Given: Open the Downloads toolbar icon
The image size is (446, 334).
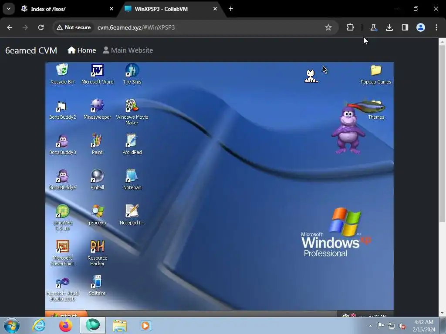Looking at the screenshot, I should 389,27.
